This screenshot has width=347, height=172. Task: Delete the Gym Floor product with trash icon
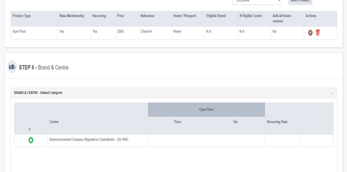pos(317,33)
